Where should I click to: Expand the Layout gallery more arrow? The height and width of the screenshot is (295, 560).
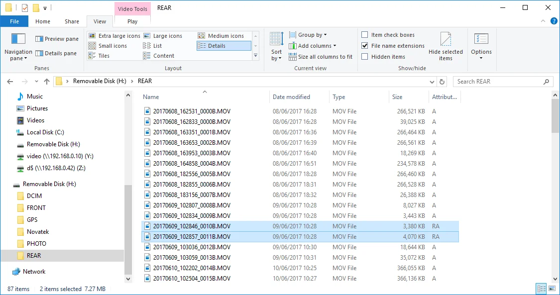tap(256, 56)
